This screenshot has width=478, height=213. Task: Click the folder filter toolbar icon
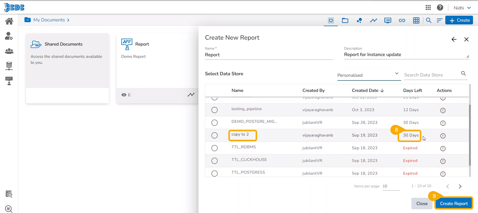click(x=345, y=20)
